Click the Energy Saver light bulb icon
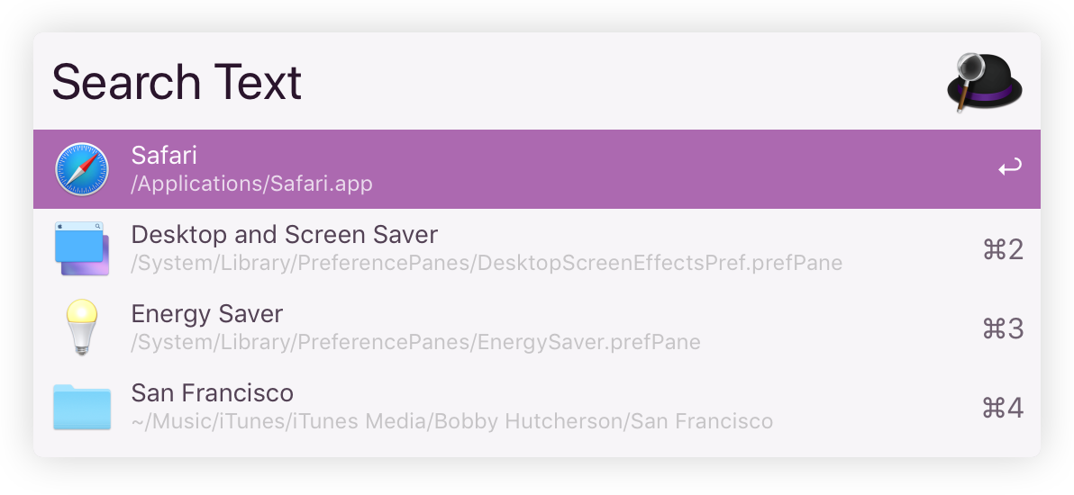This screenshot has width=1074, height=495. 81,328
